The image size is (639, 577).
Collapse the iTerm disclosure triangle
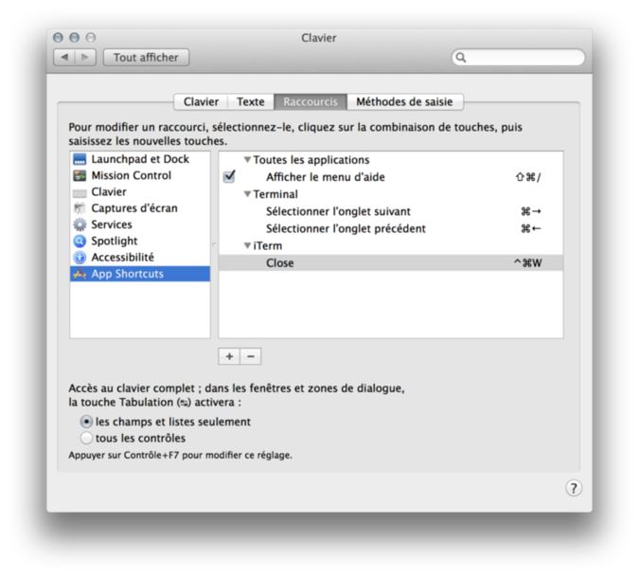(x=248, y=245)
